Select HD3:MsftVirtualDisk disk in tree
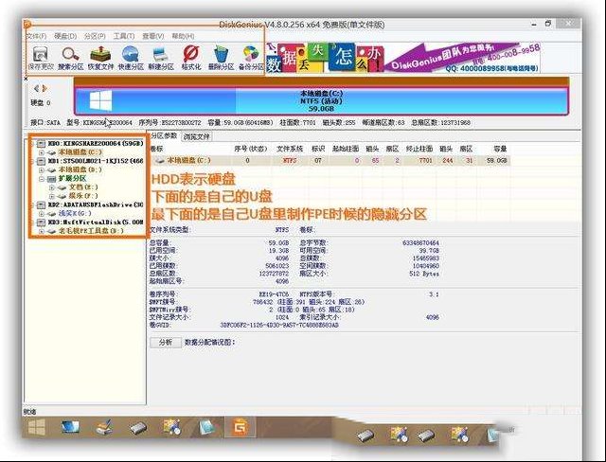Image resolution: width=606 pixels, height=462 pixels. point(95,222)
